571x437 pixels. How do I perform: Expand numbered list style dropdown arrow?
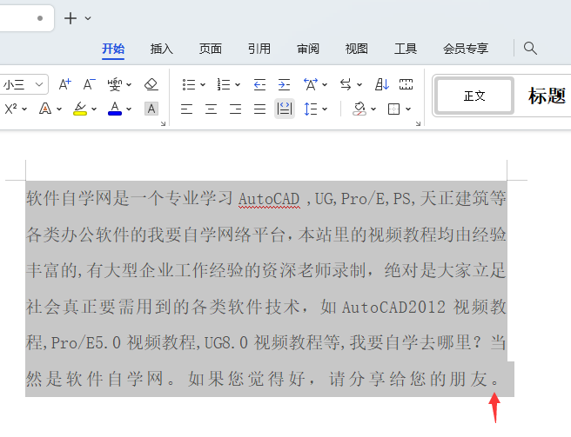pyautogui.click(x=238, y=85)
